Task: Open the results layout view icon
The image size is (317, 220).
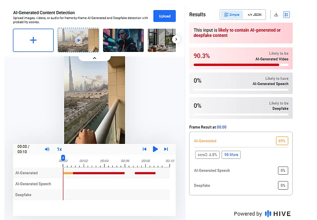Action: click(287, 15)
